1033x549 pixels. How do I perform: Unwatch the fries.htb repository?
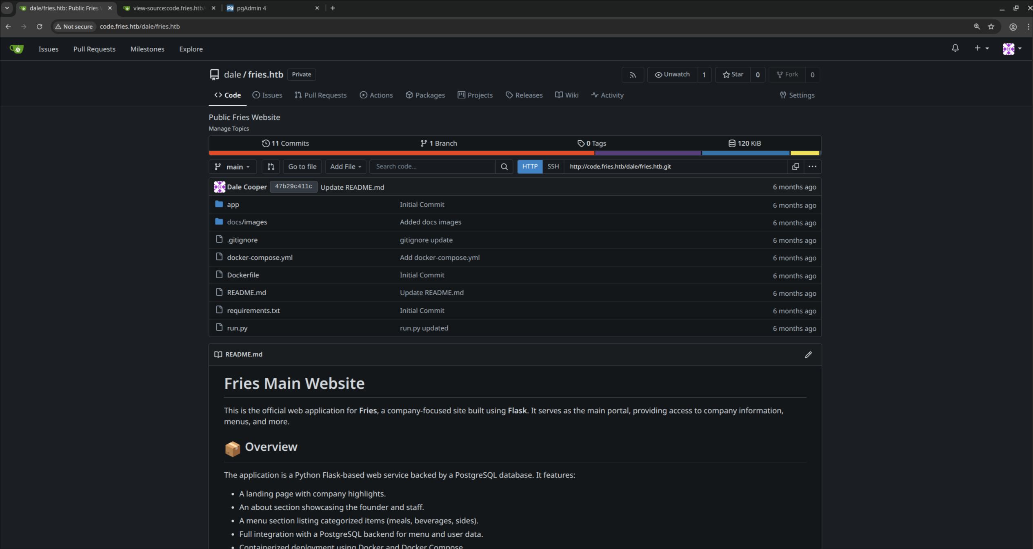pyautogui.click(x=672, y=75)
